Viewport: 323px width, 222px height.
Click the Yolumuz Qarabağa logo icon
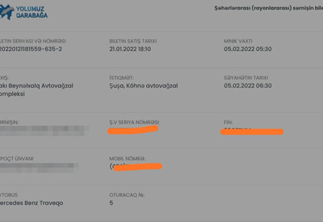point(7,12)
